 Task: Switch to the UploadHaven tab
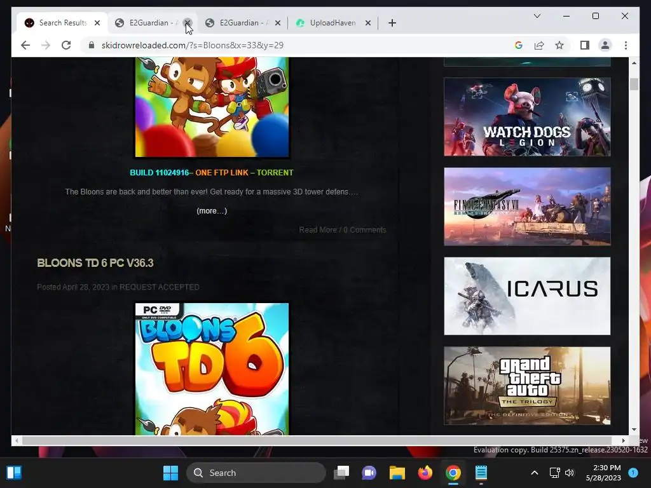click(x=333, y=23)
